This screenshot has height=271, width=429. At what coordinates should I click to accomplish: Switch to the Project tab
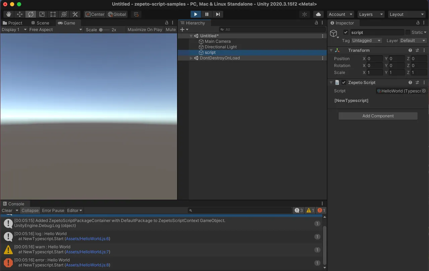12,23
